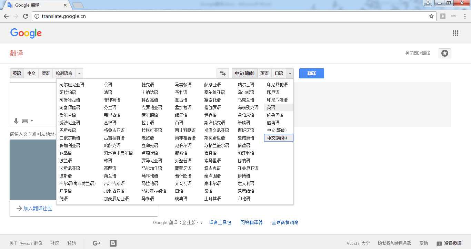
Task: Choose 泰语 from language list
Action: (x=208, y=191)
